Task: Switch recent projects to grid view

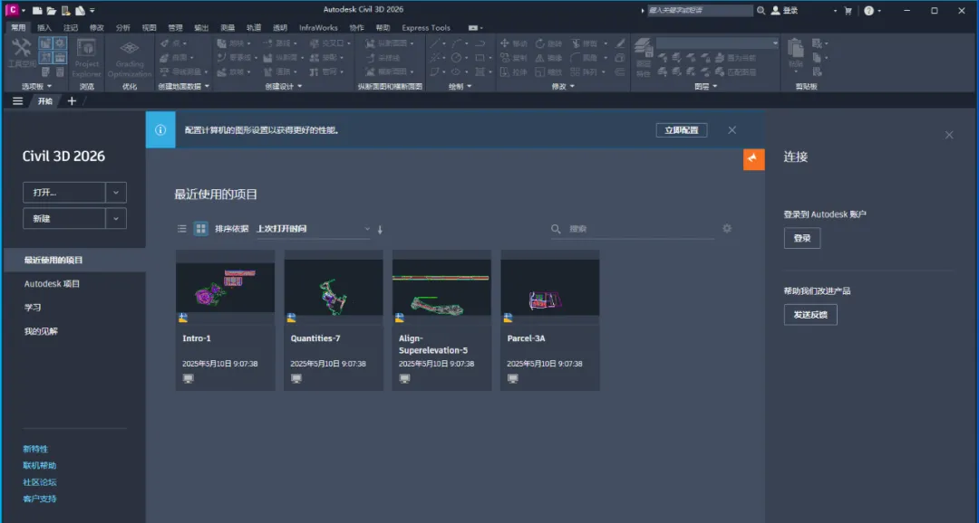Action: [200, 229]
